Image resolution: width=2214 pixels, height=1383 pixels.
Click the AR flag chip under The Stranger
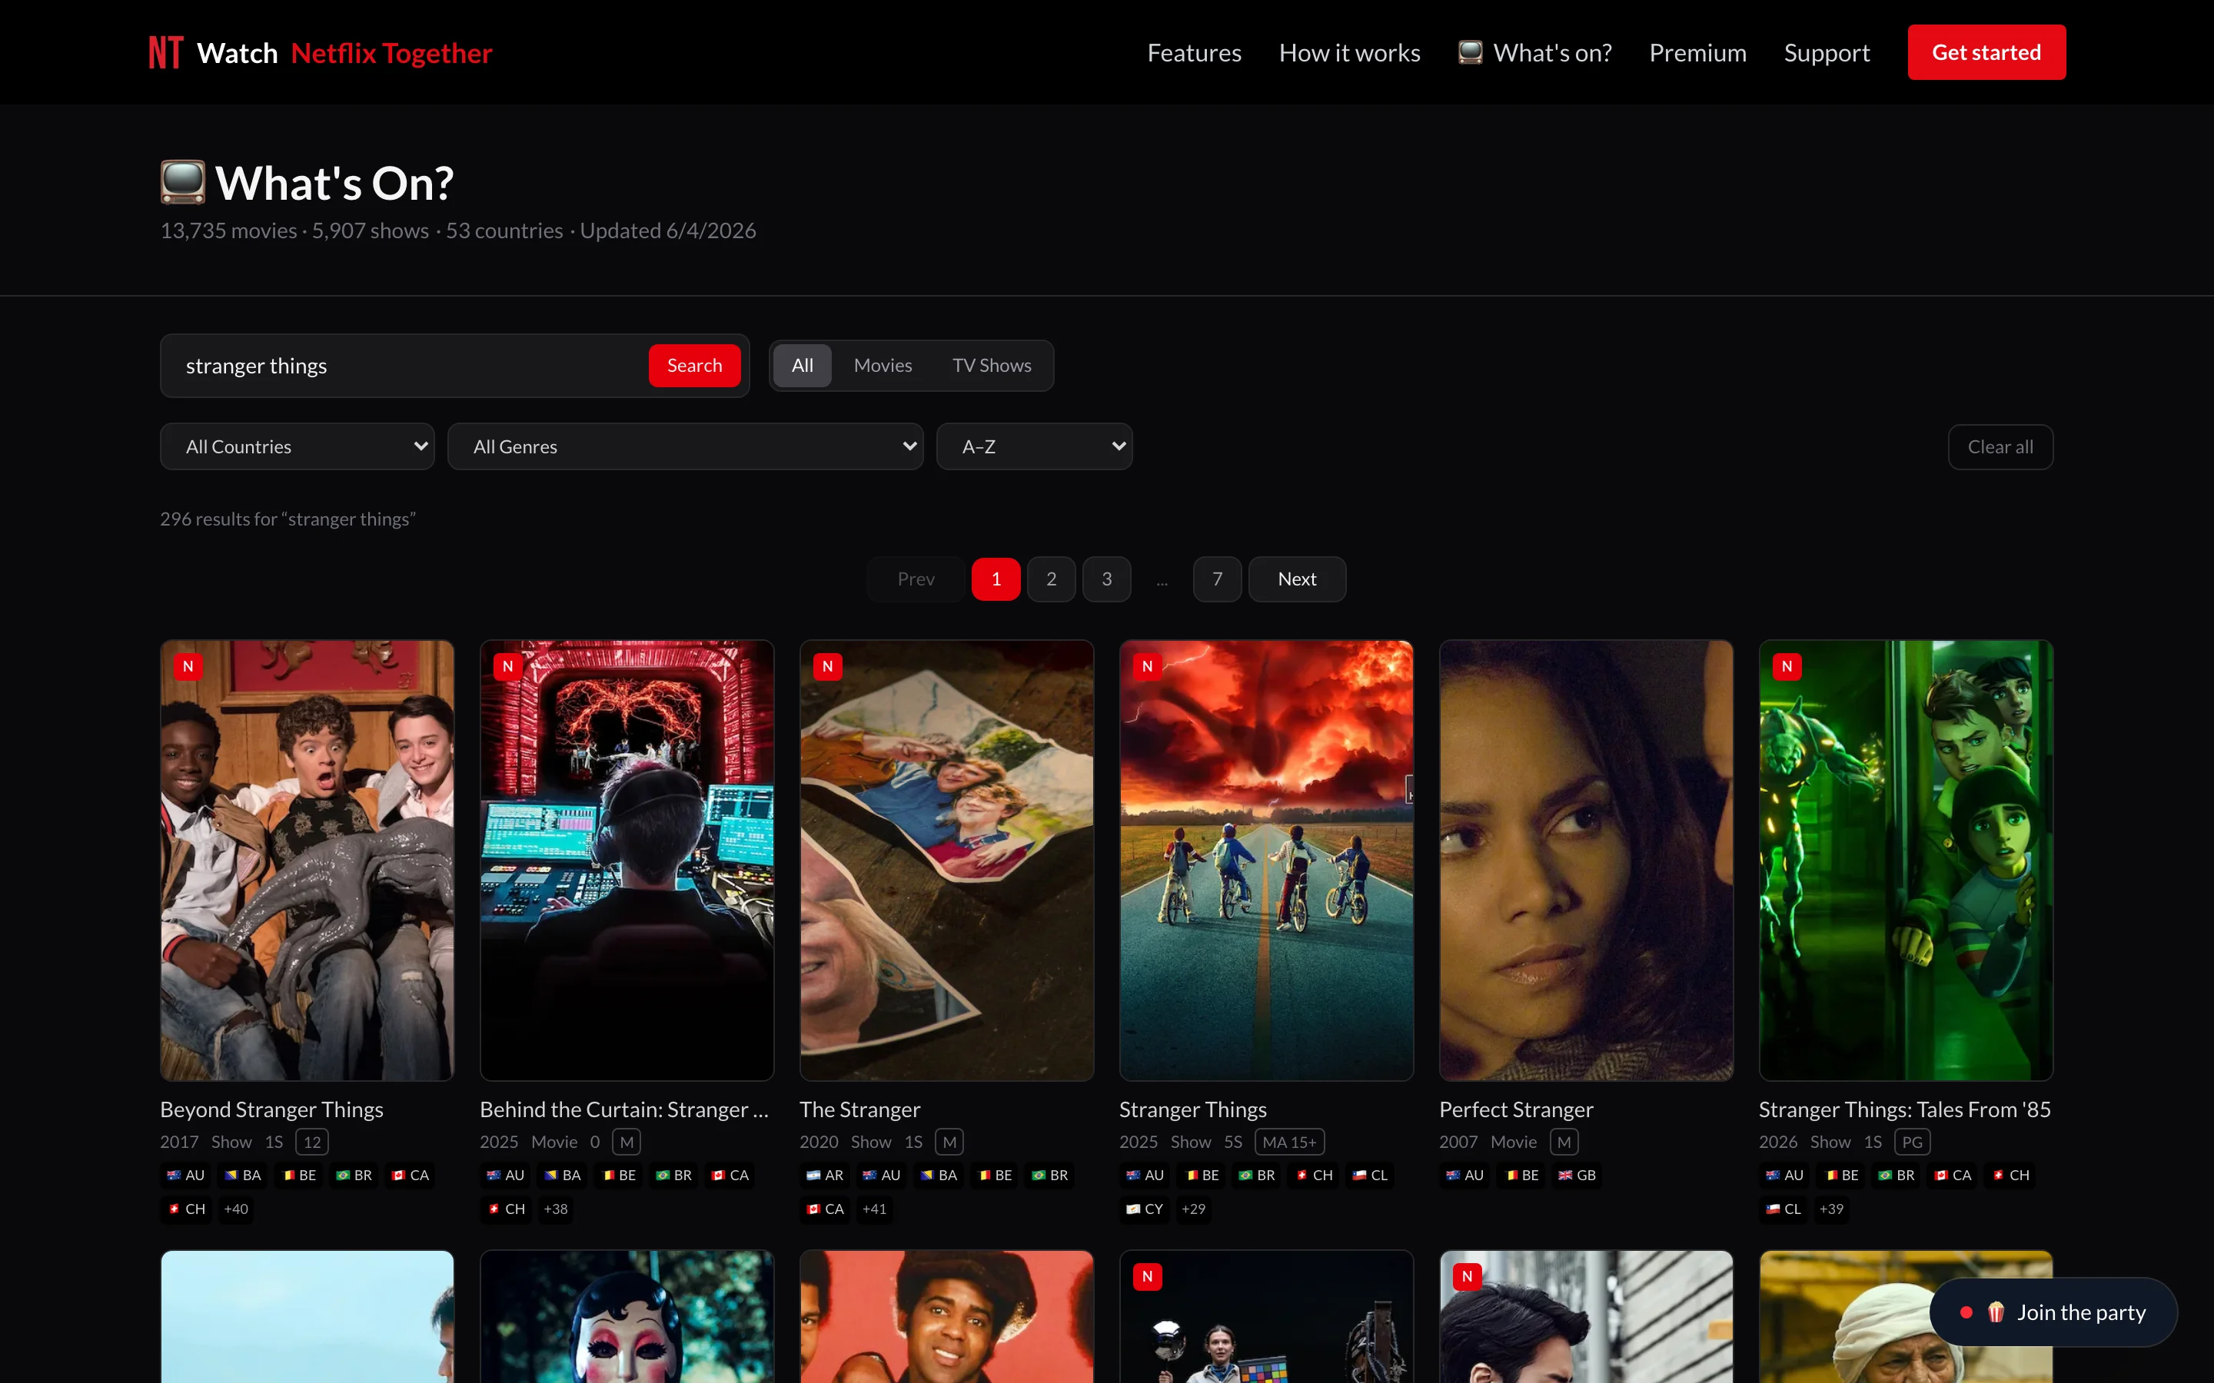click(825, 1176)
